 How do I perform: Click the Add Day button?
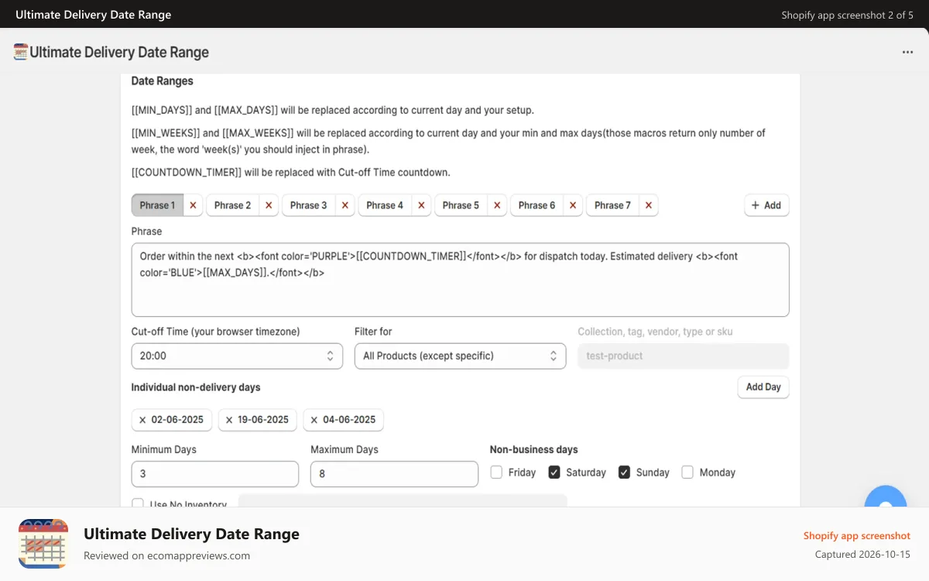(x=763, y=387)
